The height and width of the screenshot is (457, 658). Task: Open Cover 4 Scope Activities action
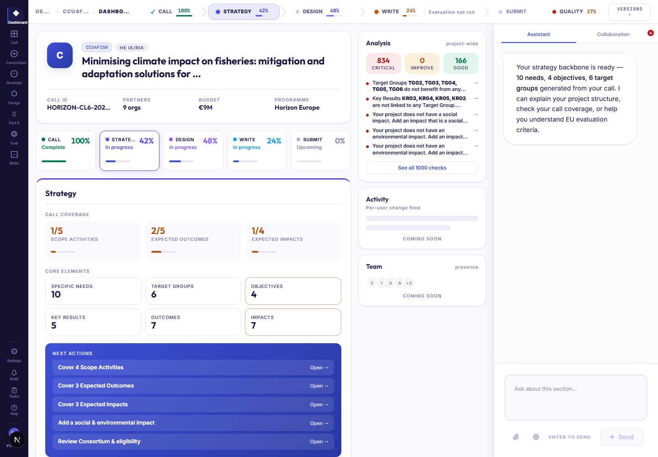tap(193, 367)
